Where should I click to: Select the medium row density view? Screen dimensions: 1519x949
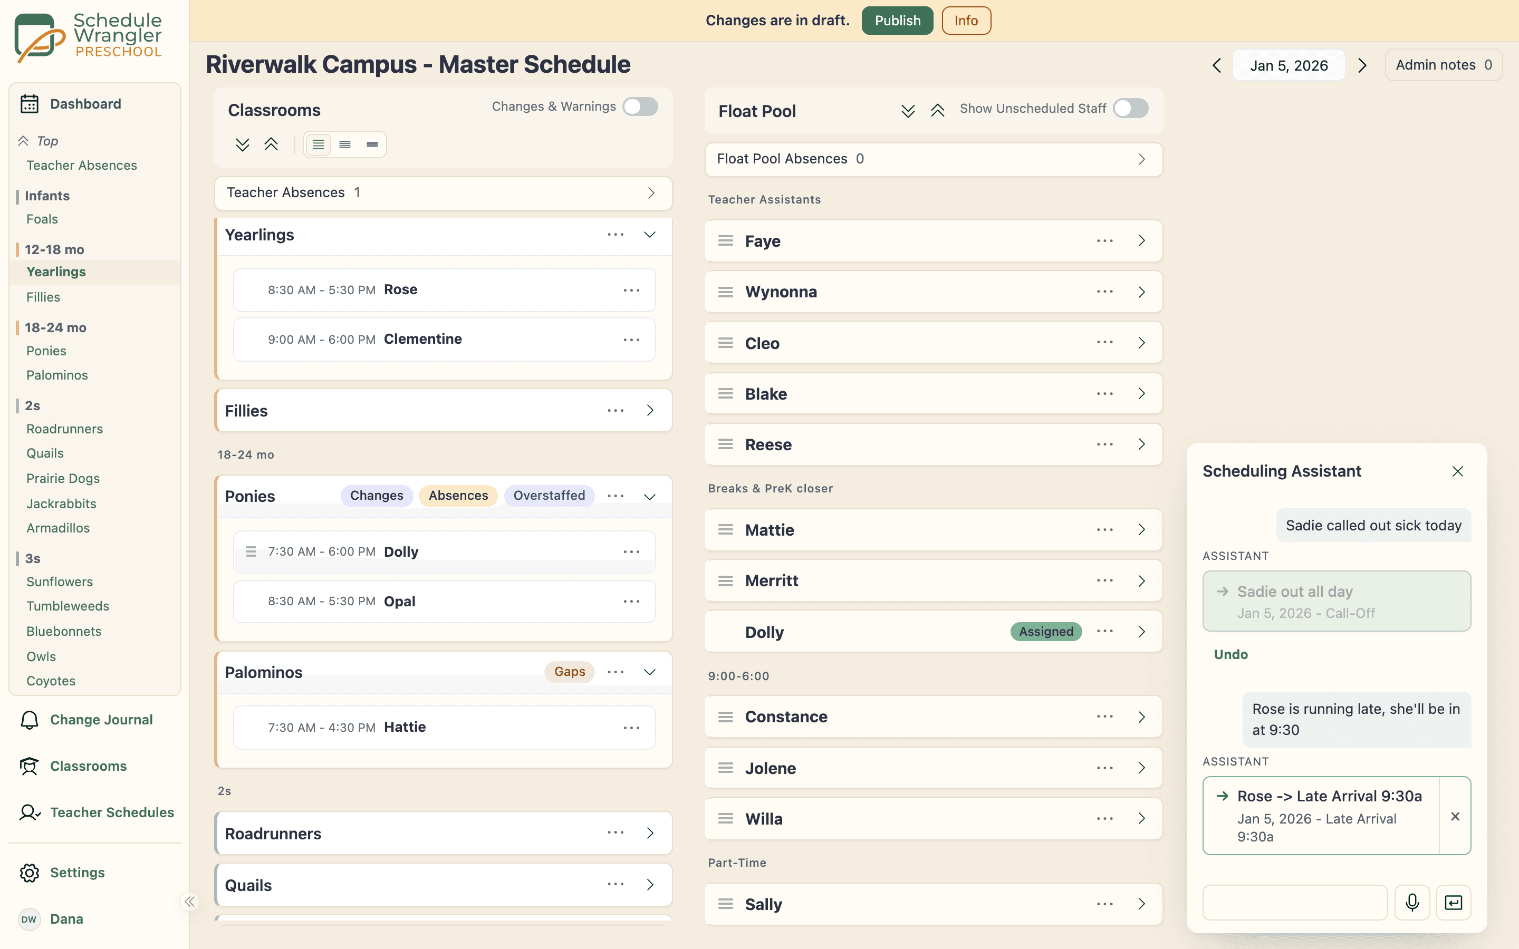(x=345, y=145)
